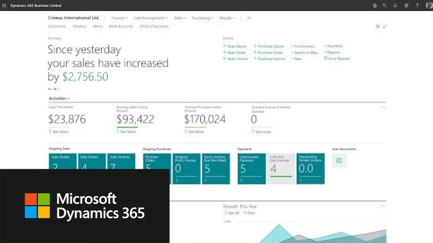Open the Sales Invoices tile
This screenshot has width=433, height=243.
121,161
